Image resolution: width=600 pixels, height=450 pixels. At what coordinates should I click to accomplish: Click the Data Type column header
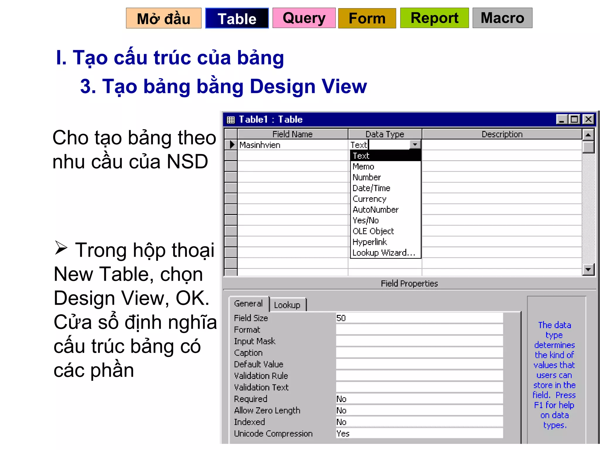pos(385,134)
